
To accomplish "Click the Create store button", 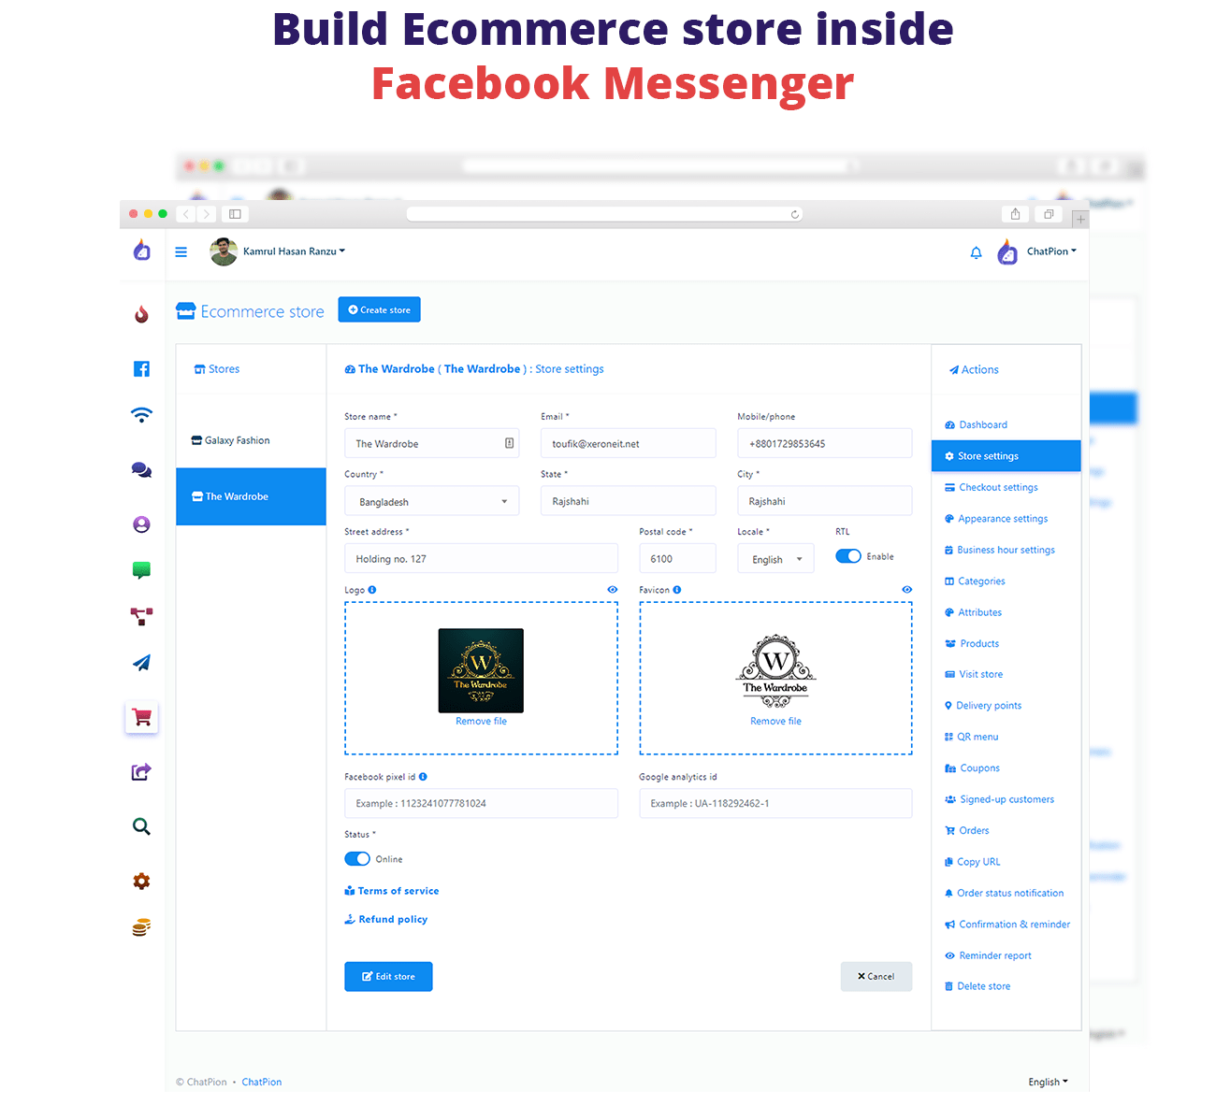I will coord(379,309).
